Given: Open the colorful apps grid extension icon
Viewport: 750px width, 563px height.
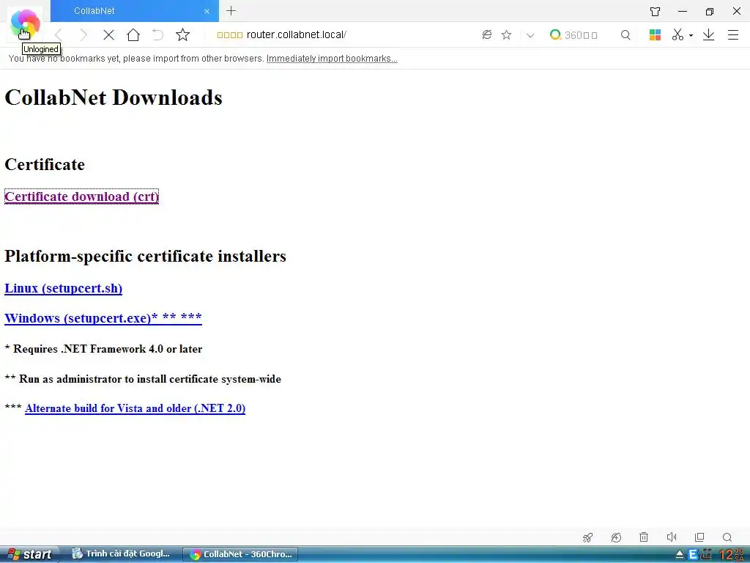Looking at the screenshot, I should point(655,34).
